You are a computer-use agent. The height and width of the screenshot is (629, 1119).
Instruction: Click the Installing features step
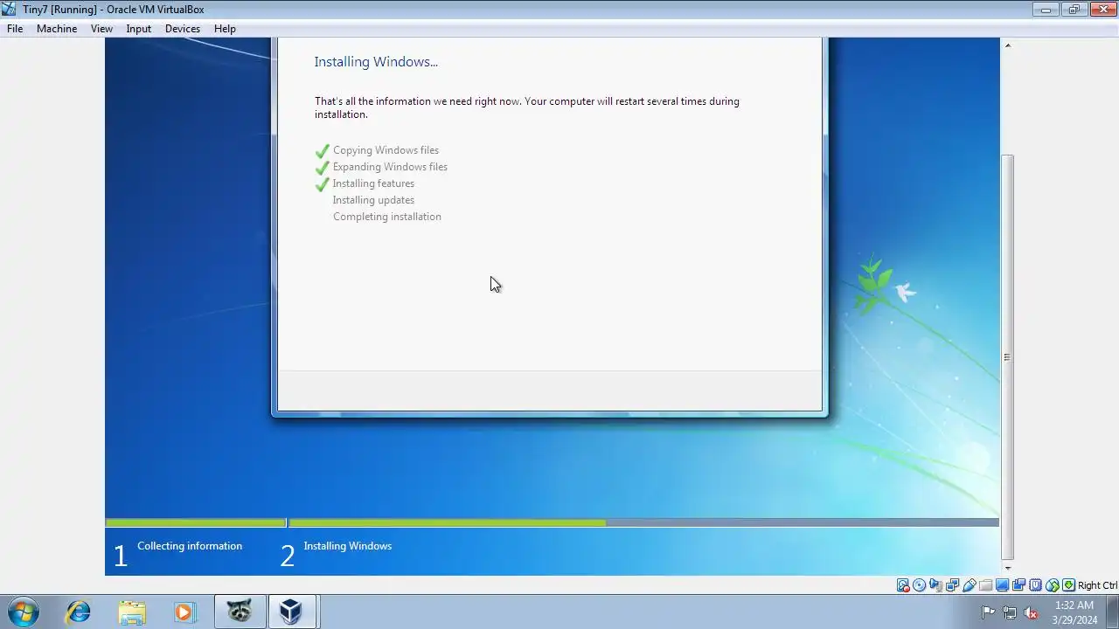tap(373, 183)
